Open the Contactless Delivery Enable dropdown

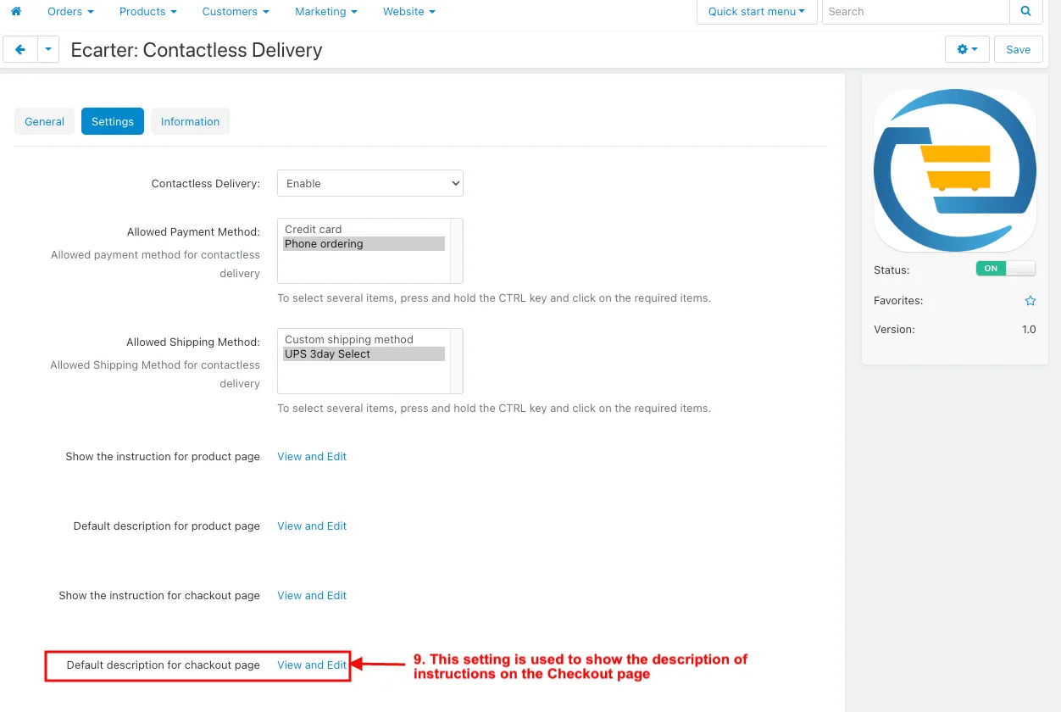click(x=370, y=183)
